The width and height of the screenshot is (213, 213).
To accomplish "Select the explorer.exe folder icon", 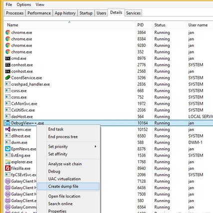I will pos(7,162).
